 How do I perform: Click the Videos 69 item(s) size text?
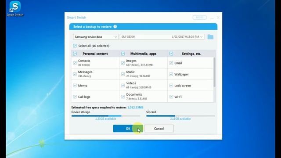click(x=139, y=87)
